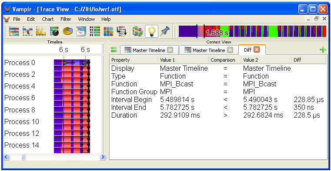
Task: Open the Window menu
Action: pyautogui.click(x=86, y=19)
